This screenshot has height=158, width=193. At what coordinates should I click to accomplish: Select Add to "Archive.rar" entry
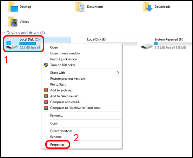(64, 96)
